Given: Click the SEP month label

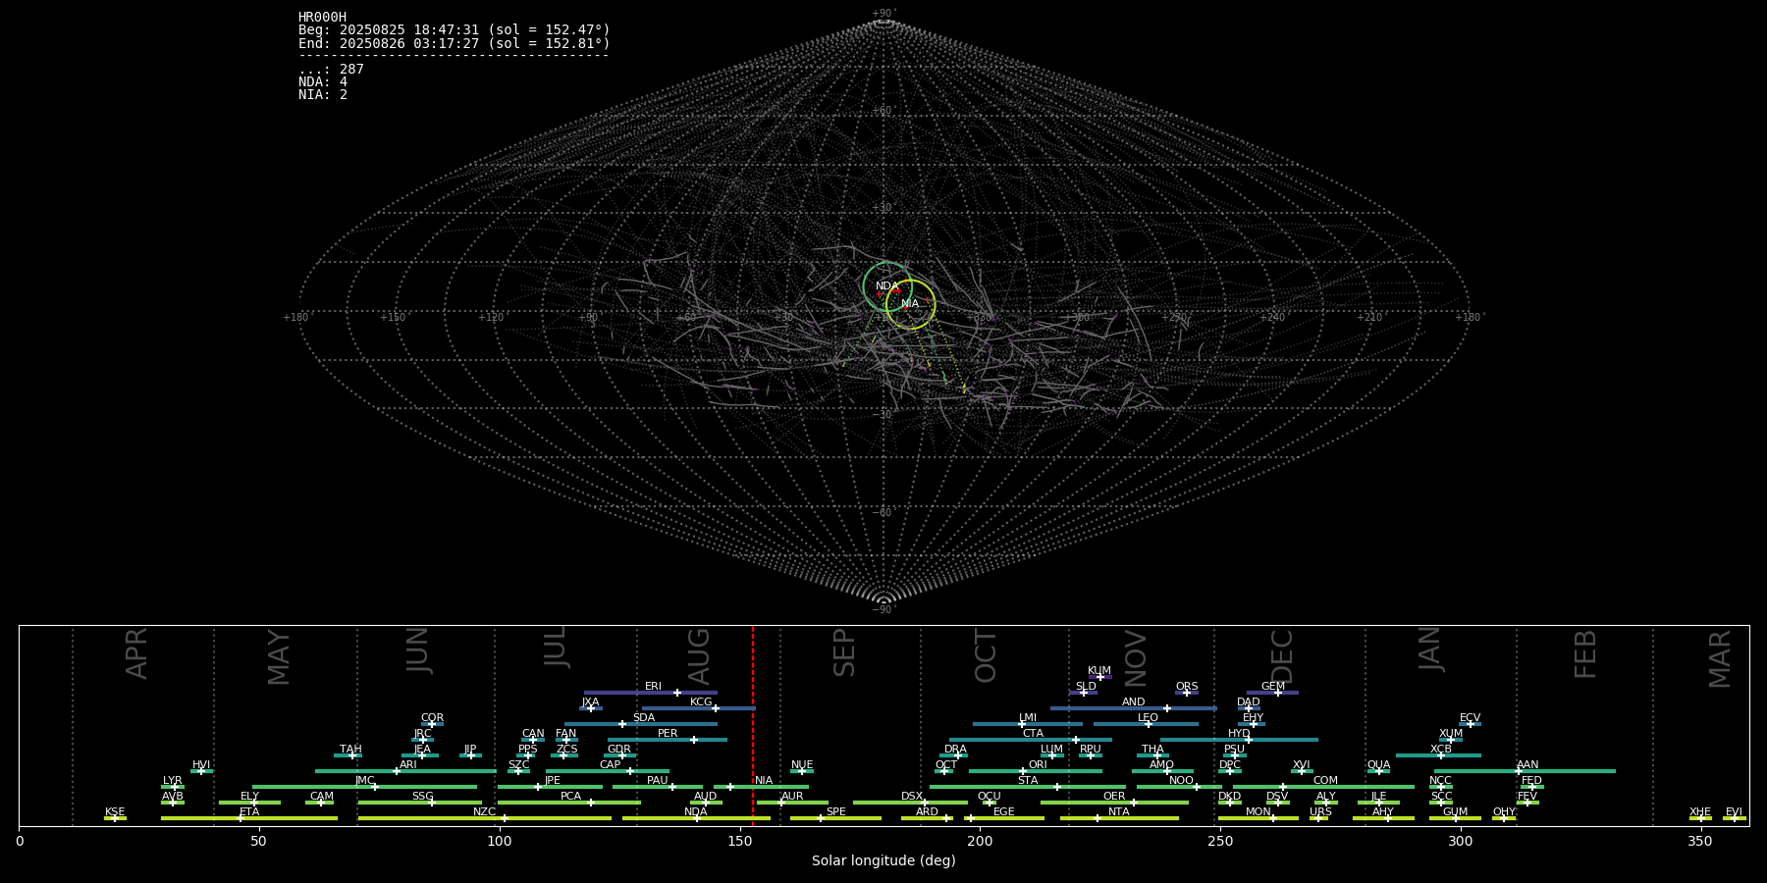Looking at the screenshot, I should pos(844,652).
